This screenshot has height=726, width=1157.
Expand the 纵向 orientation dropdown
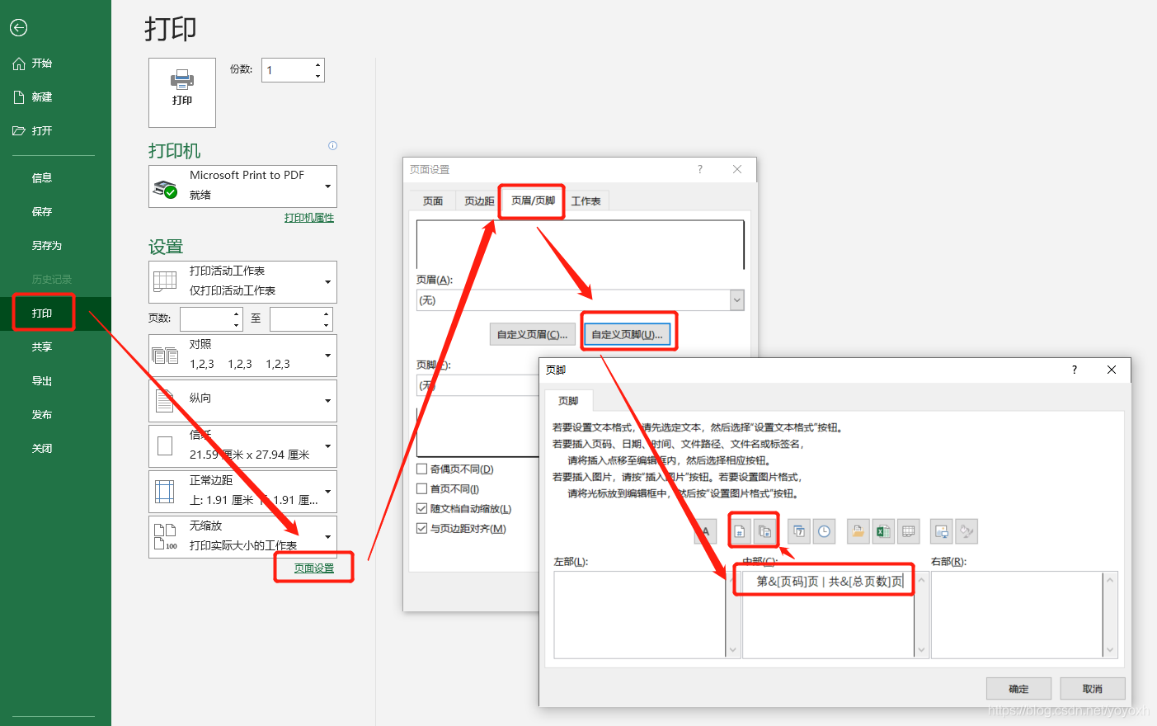(242, 401)
